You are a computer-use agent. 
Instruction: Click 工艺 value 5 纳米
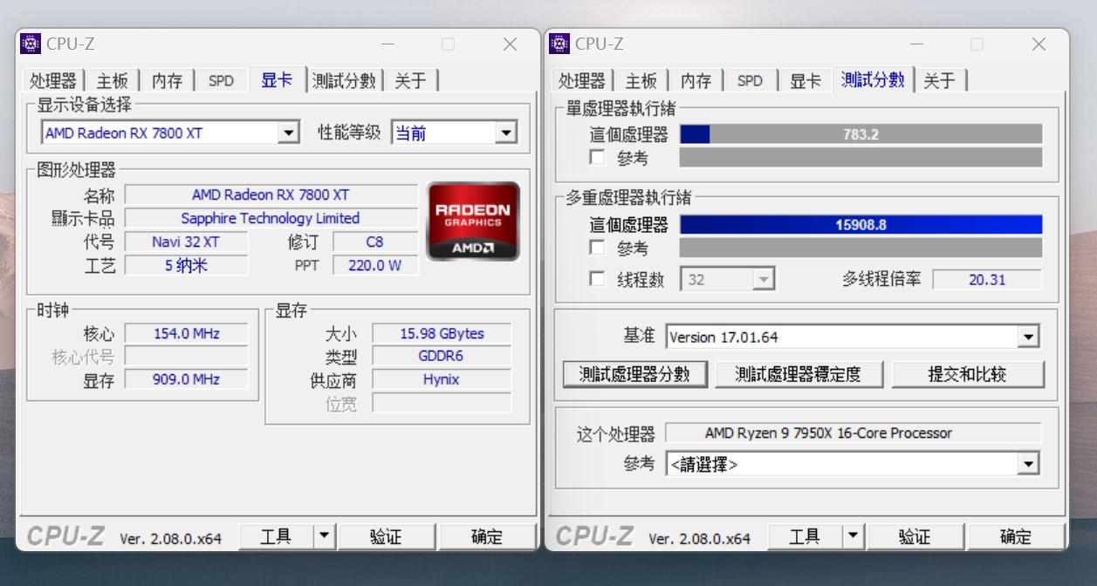coord(186,265)
